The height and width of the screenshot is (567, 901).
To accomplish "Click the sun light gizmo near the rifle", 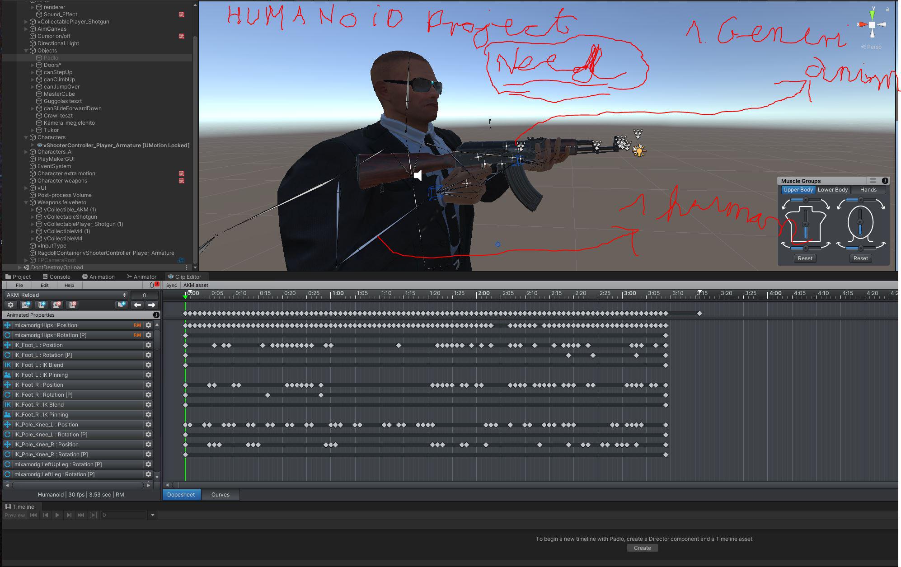I will pos(639,150).
